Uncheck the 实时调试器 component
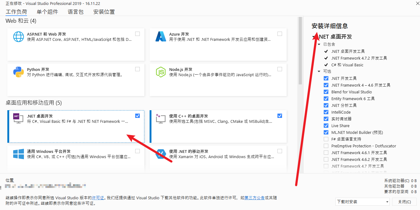 point(326,119)
